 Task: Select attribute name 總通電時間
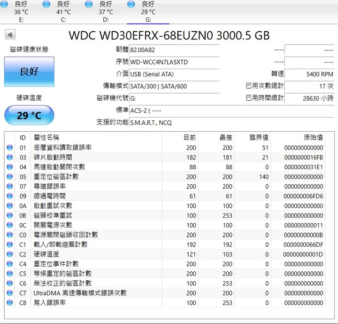click(x=50, y=196)
